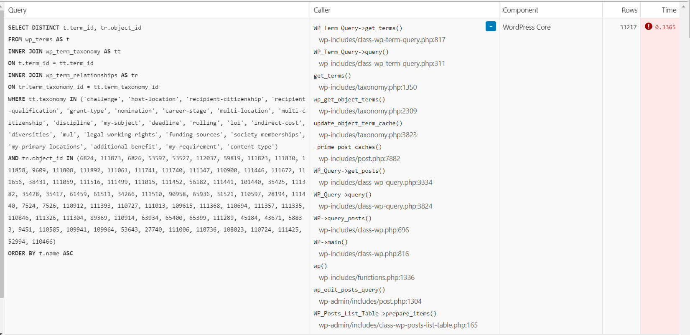
Task: Click the wp() caller entry
Action: point(320,266)
